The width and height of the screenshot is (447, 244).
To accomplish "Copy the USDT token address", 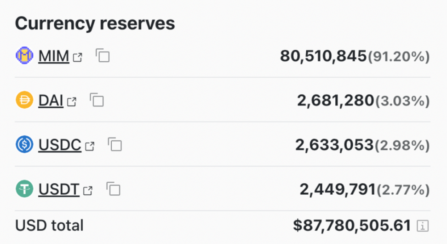I will (114, 189).
